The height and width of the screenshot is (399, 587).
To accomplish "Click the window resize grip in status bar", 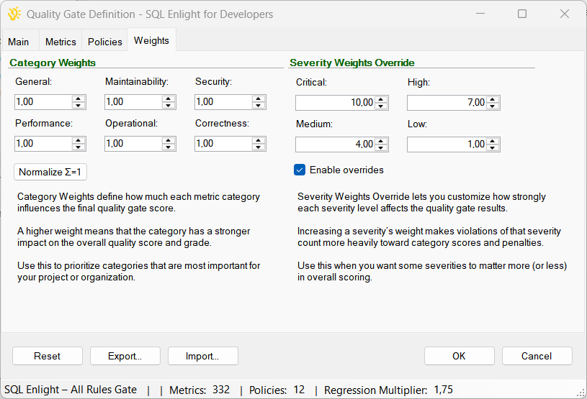I will point(581,393).
